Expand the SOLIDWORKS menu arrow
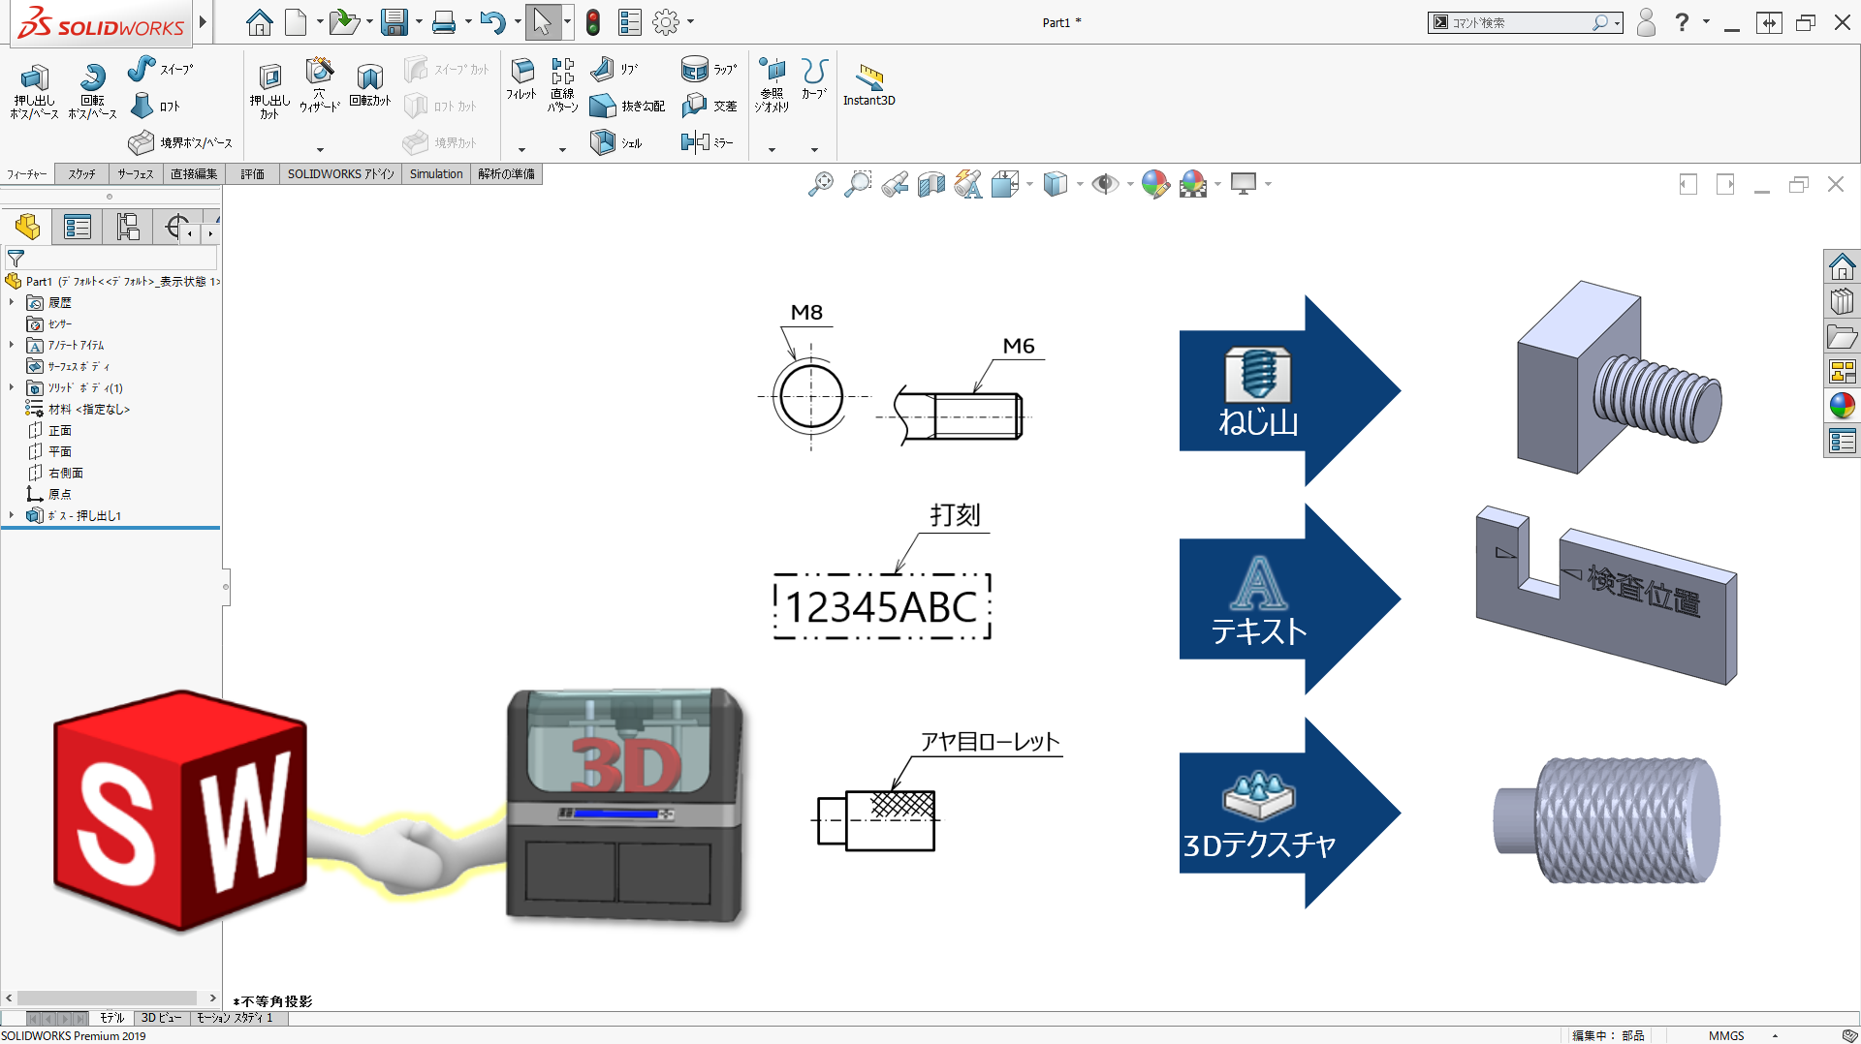 click(203, 21)
